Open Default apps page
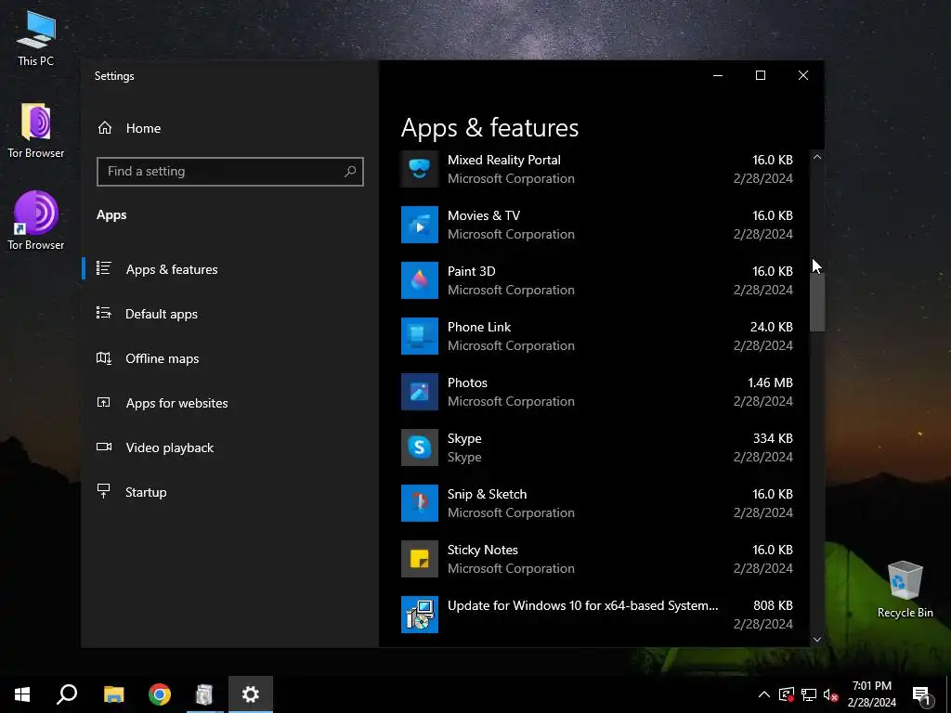 [162, 314]
